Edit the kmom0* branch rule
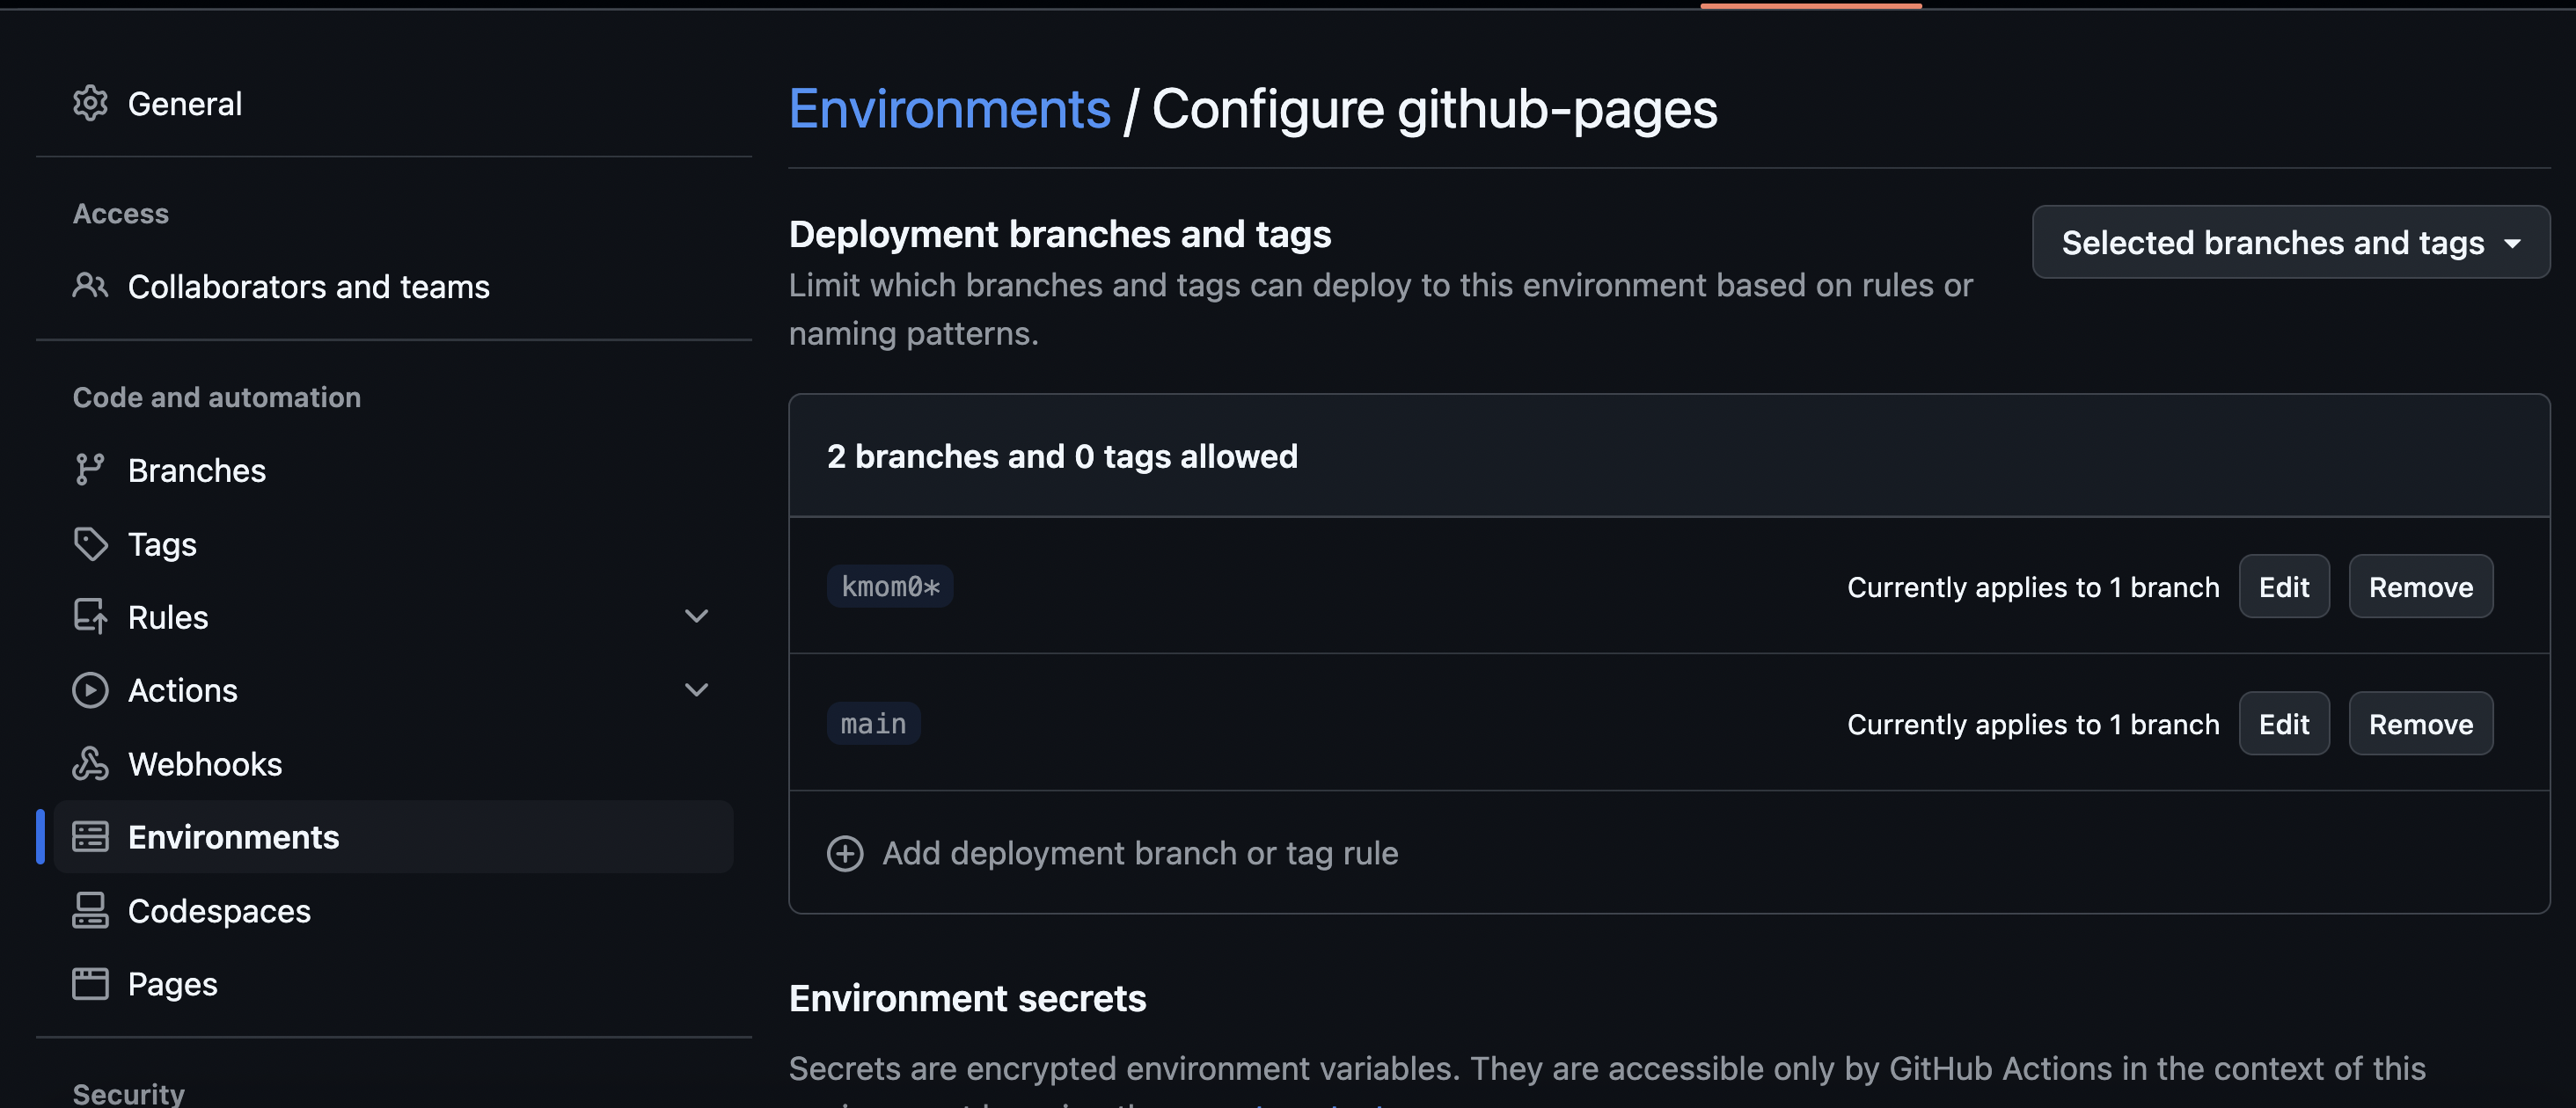2576x1108 pixels. pyautogui.click(x=2284, y=587)
